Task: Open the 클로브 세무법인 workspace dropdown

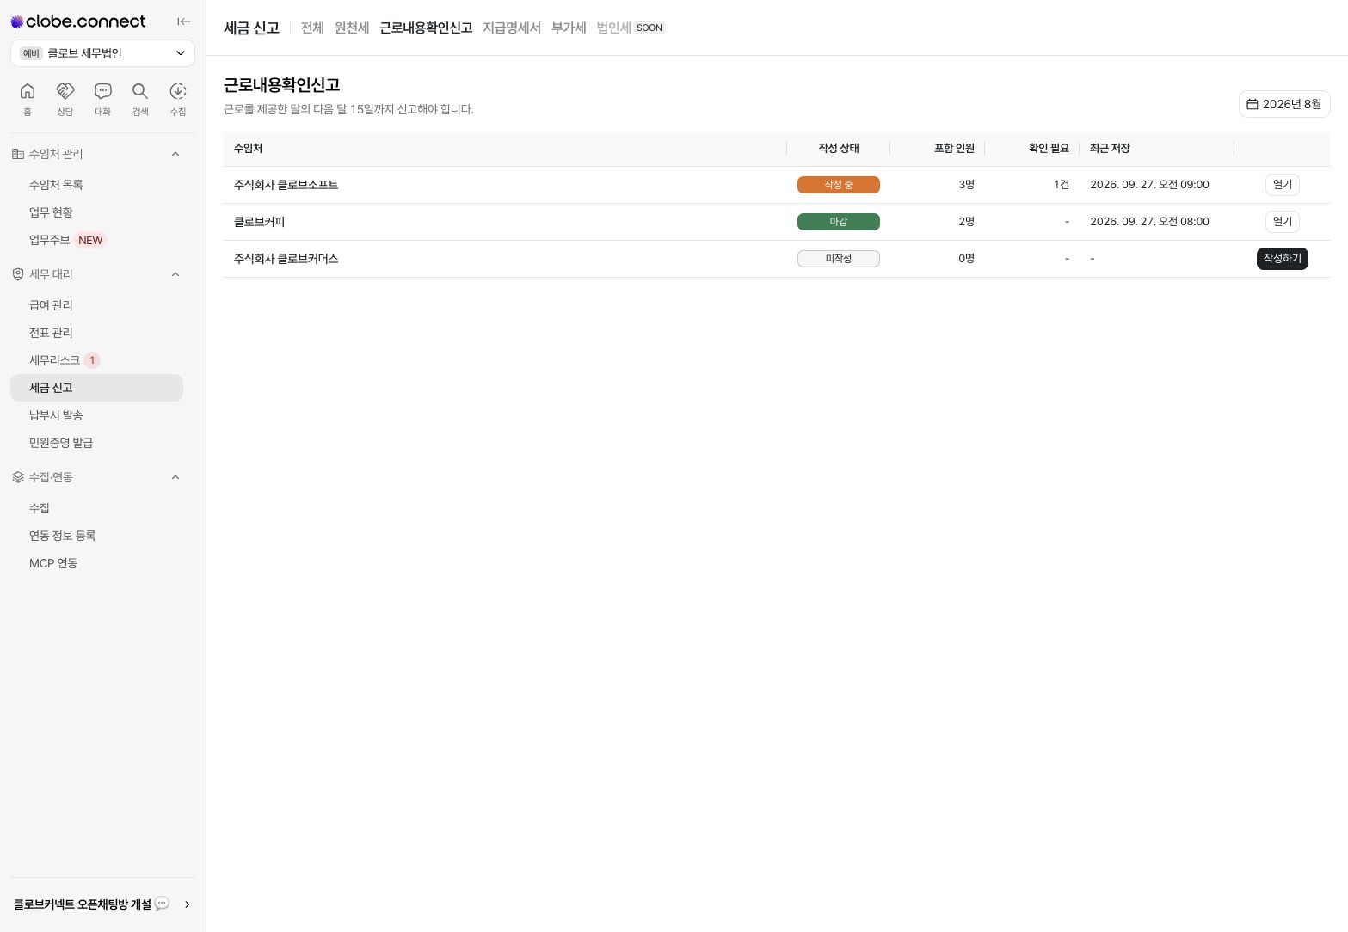Action: click(102, 53)
